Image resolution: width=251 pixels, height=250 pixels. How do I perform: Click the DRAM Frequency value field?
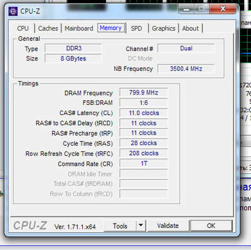[x=144, y=92]
